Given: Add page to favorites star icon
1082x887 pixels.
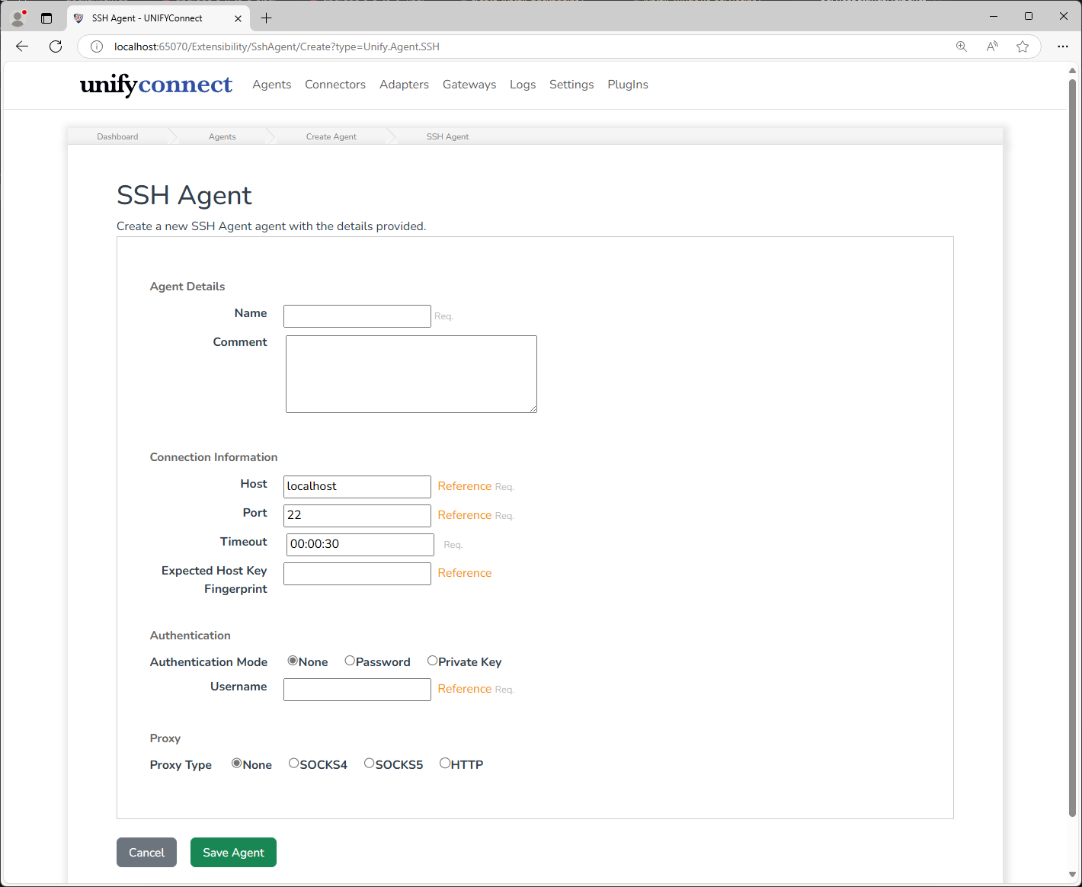Looking at the screenshot, I should [x=1023, y=46].
